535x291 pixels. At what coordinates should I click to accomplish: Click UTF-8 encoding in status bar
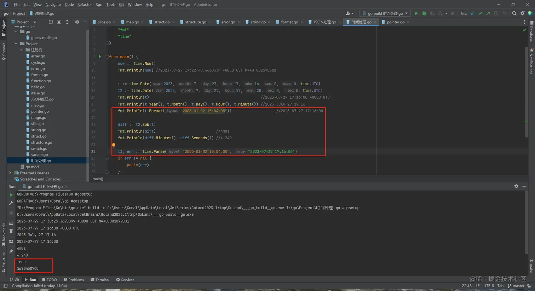tap(489, 286)
